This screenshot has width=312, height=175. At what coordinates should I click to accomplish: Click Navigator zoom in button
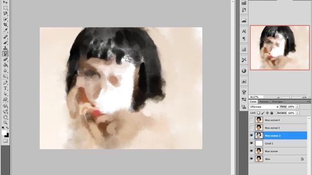point(304,97)
